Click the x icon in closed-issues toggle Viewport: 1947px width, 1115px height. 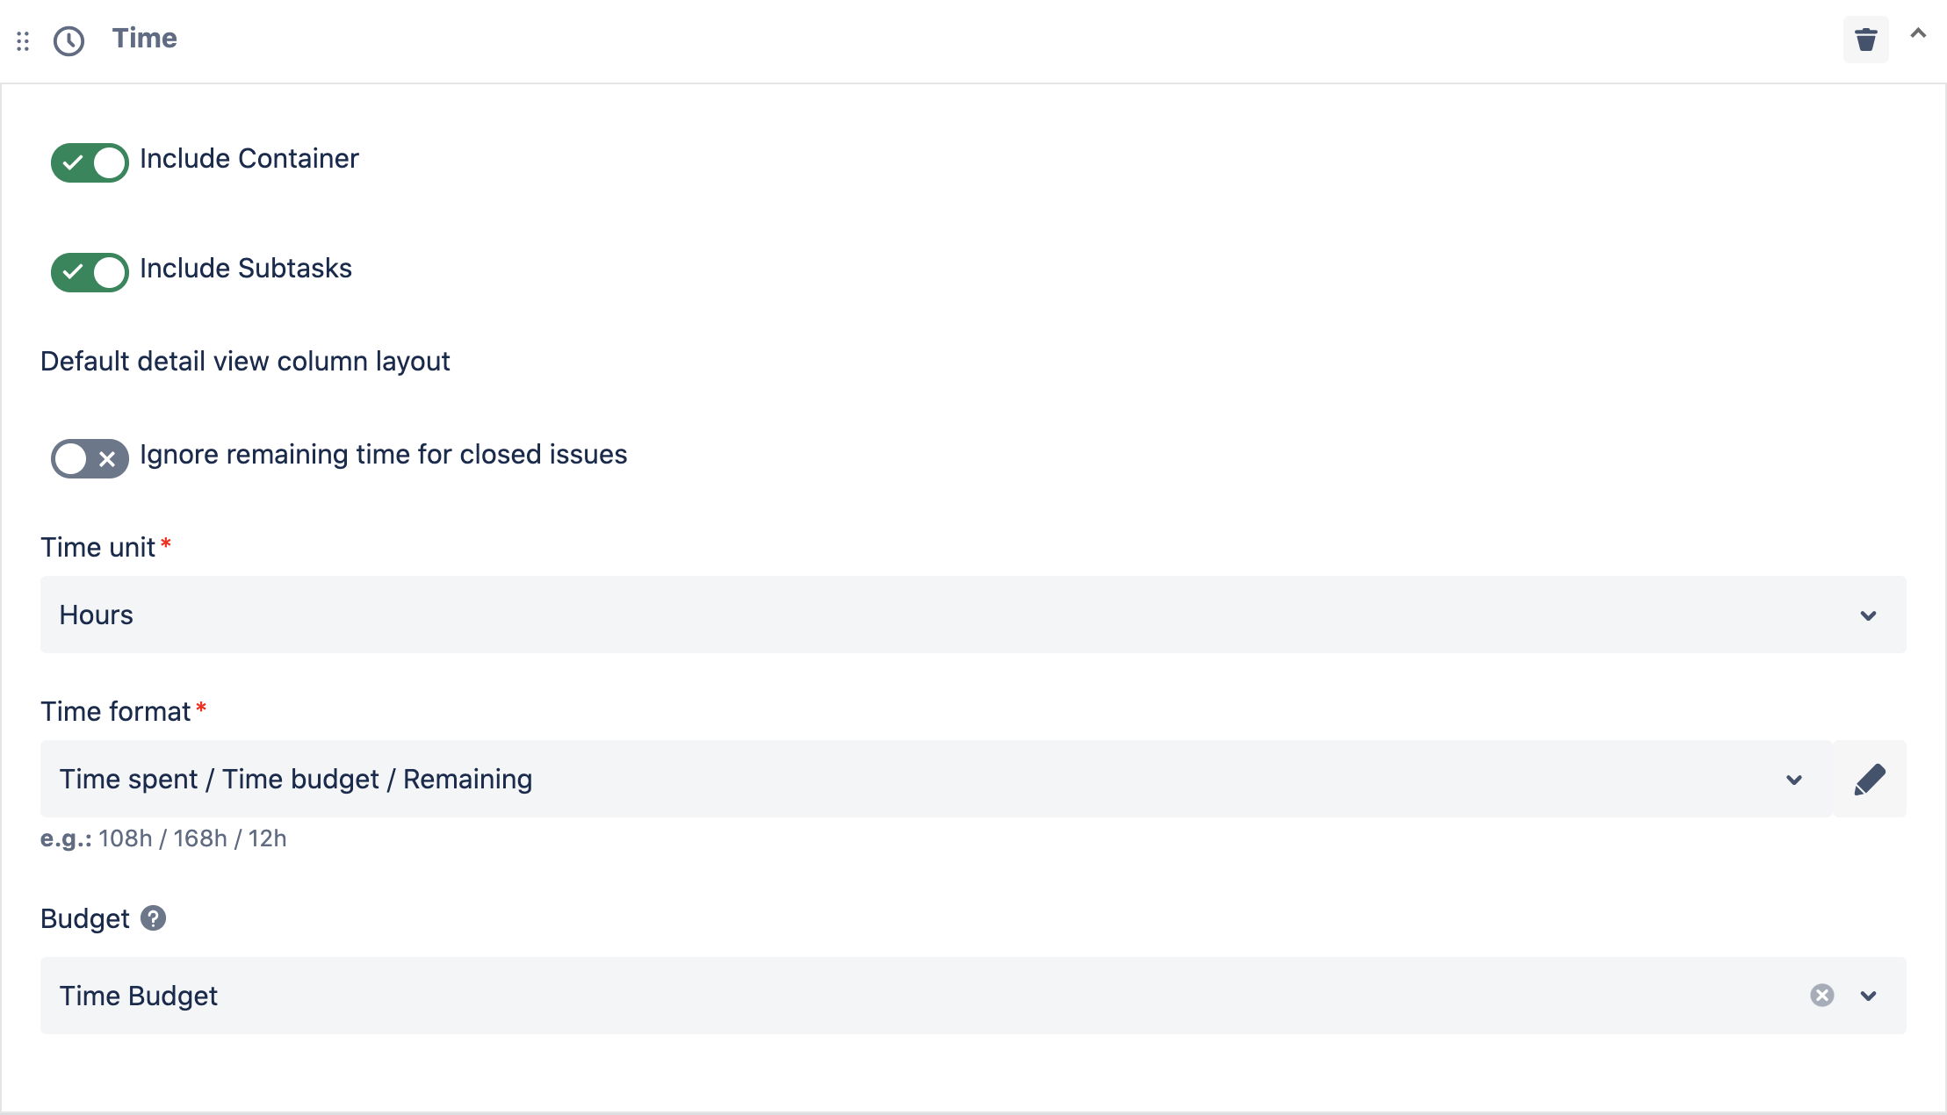[107, 458]
